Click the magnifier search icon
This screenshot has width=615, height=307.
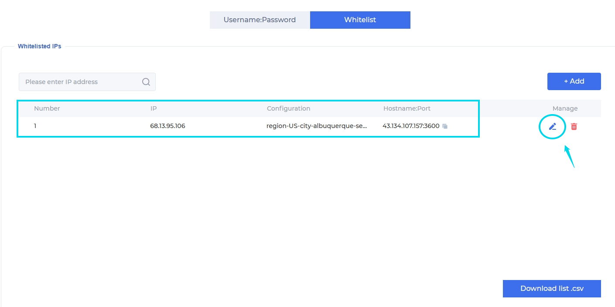(146, 82)
